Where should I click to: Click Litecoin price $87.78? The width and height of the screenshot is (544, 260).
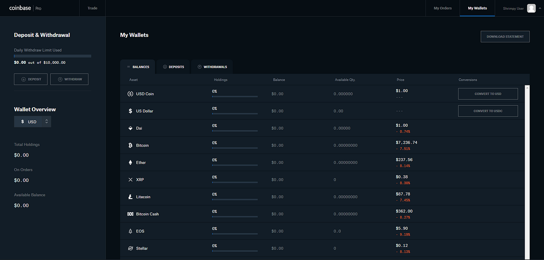click(x=403, y=194)
